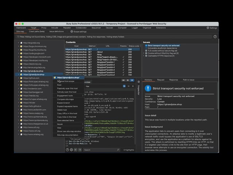Toggle pretty-print message display icon
This screenshot has width=233, height=175.
[124, 86]
